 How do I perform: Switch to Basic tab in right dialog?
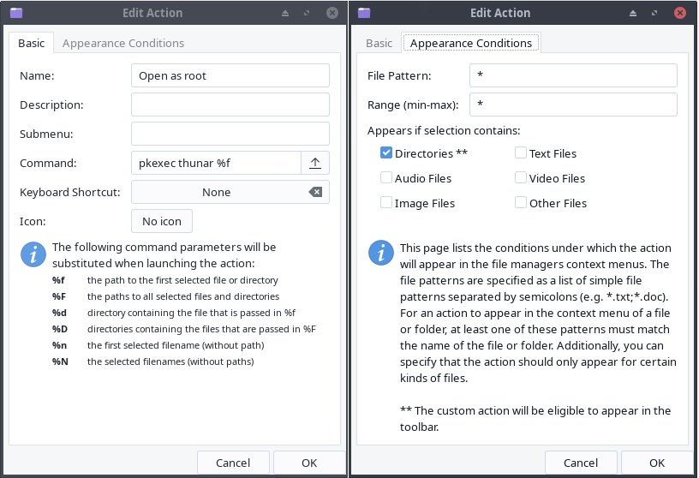click(379, 43)
